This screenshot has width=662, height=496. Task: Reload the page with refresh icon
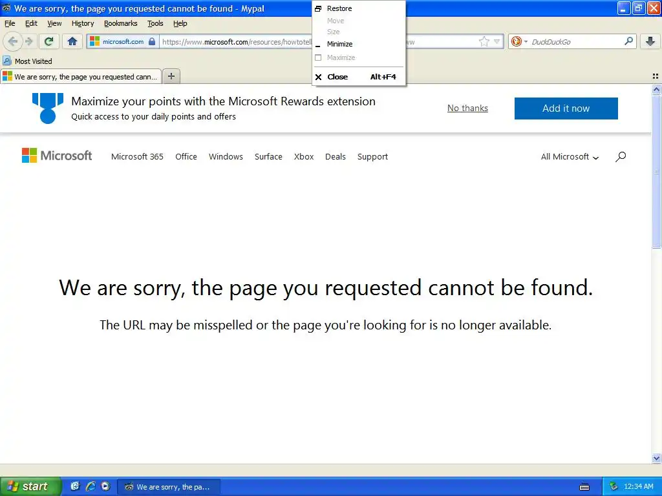[49, 41]
